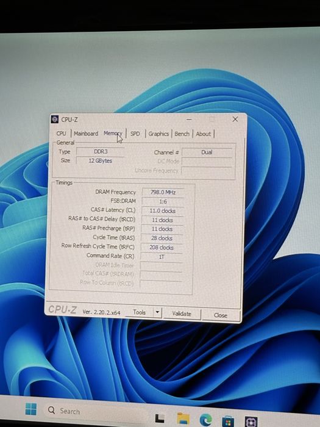The image size is (320, 427).
Task: Select the Memory tab
Action: click(x=113, y=133)
